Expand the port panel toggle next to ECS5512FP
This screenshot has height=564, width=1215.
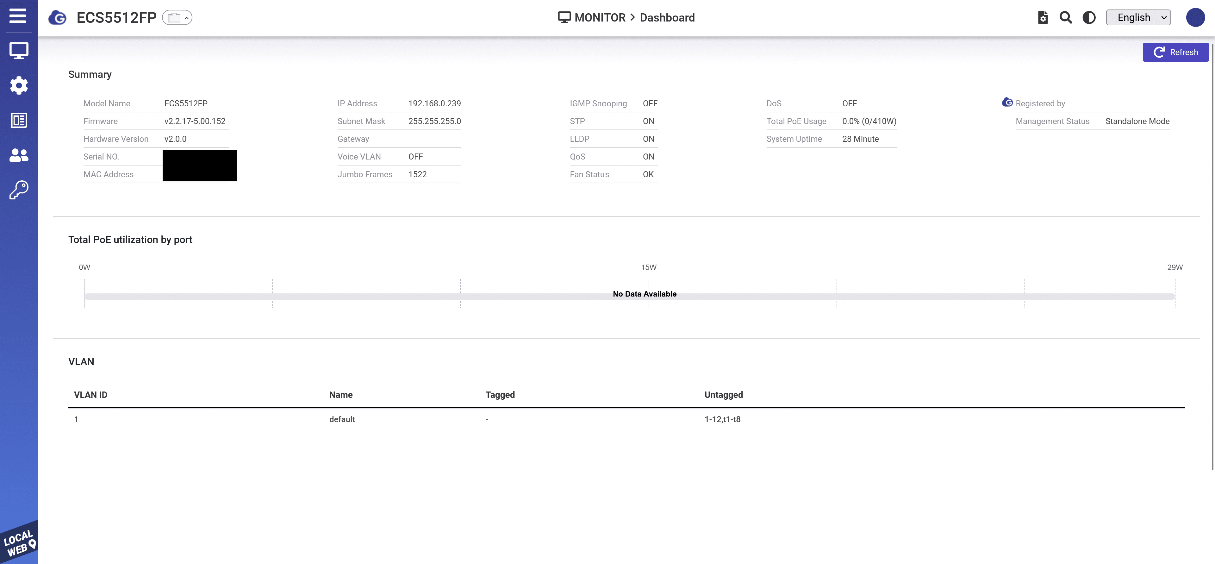click(177, 18)
